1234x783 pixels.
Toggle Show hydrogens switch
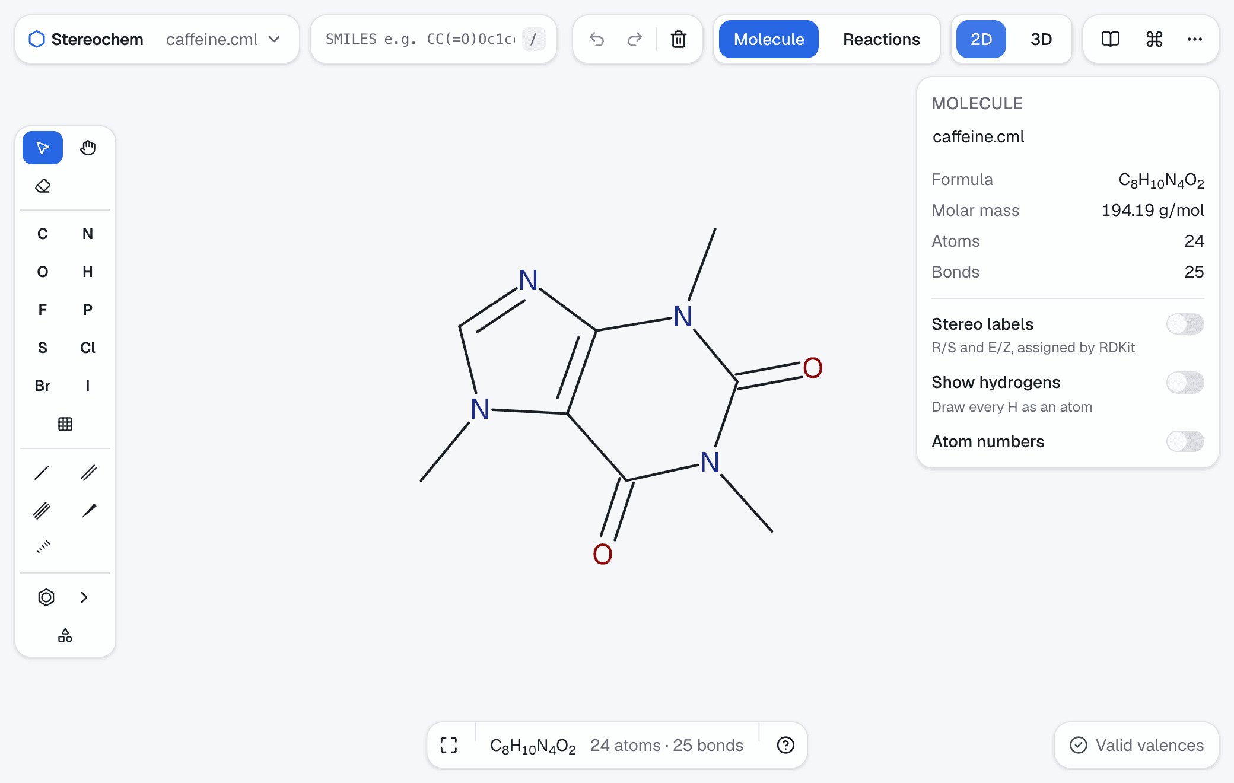tap(1185, 383)
